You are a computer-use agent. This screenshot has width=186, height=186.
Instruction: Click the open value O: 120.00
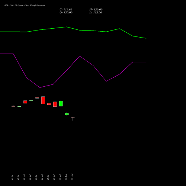coord(66,13)
